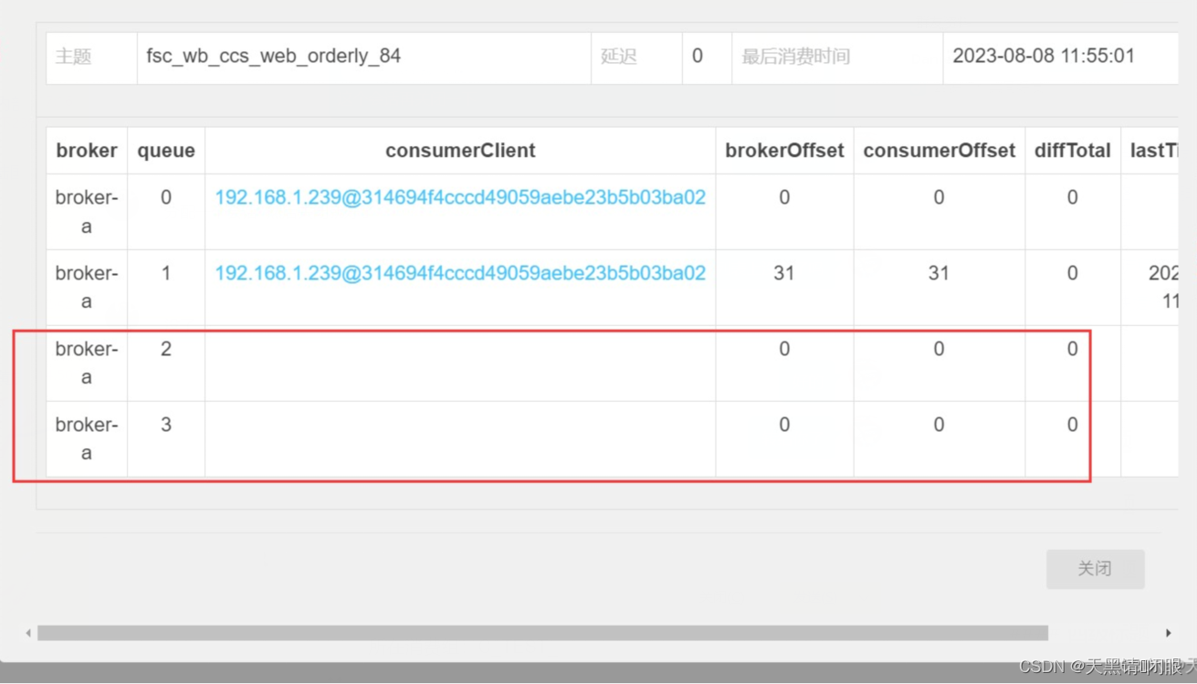Screen dimensions: 1197x684
Task: Click the 主题 label cell
Action: [x=91, y=58]
